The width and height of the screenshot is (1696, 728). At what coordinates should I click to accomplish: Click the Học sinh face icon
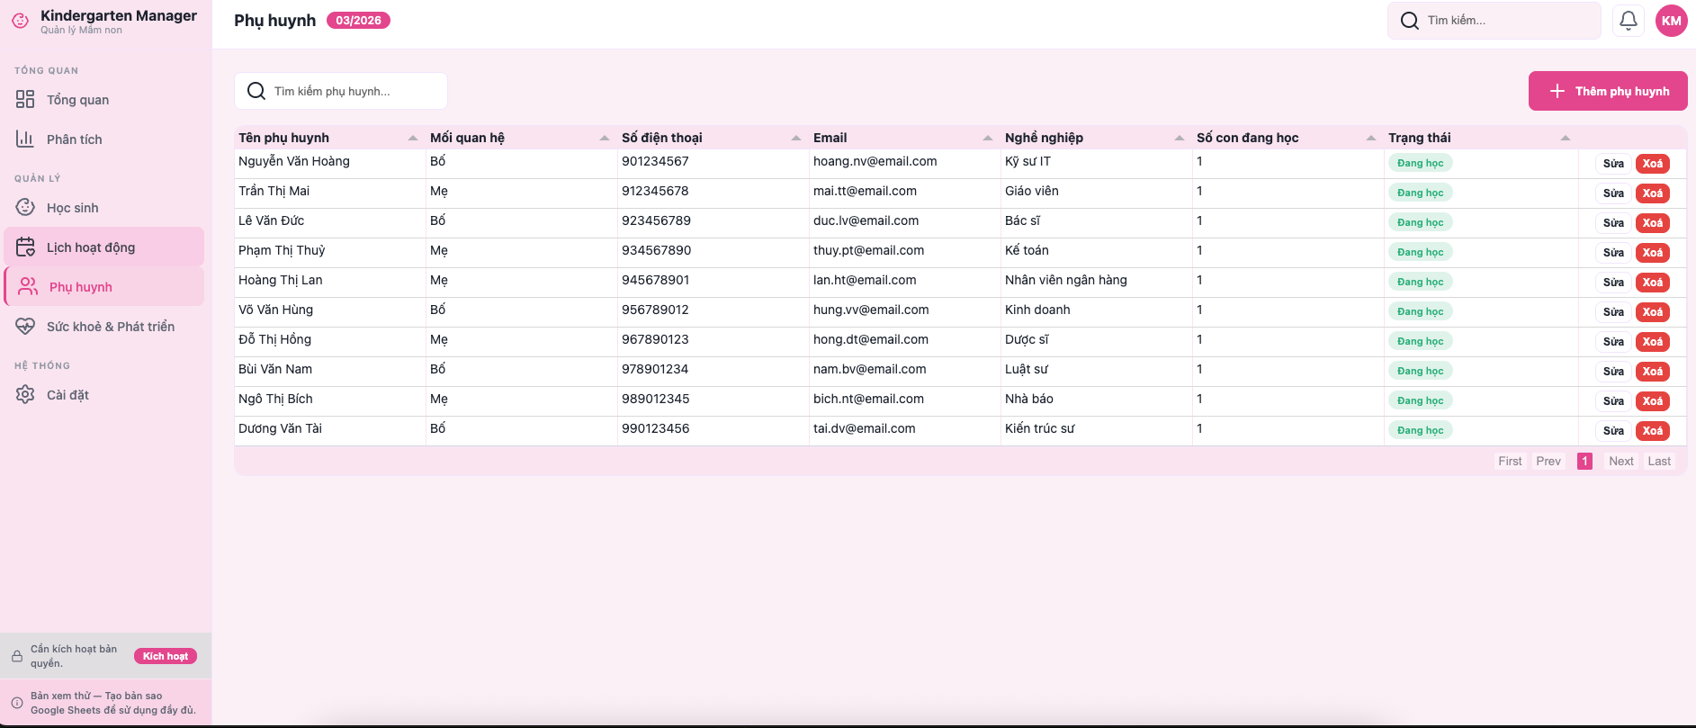[25, 208]
